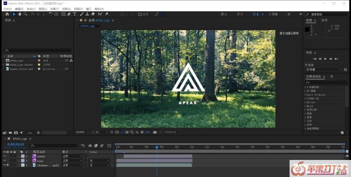Click the new composition icon in Project panel

[16, 132]
